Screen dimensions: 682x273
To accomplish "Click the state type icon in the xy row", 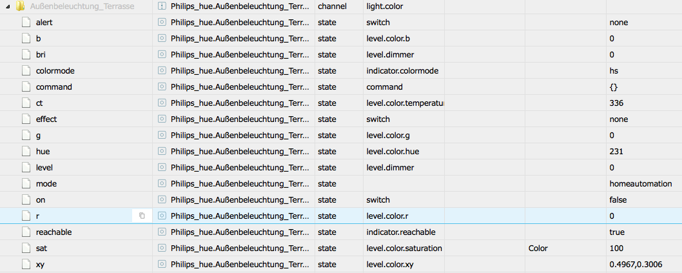I will pos(162,265).
